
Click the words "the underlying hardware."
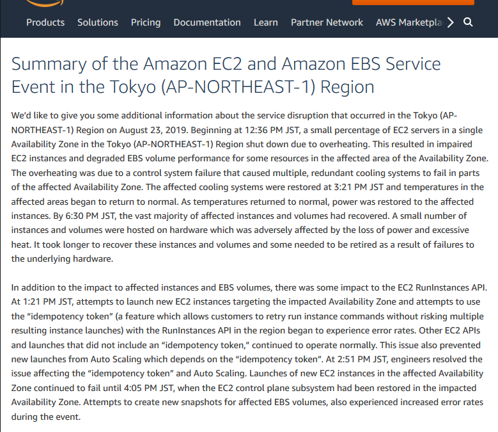pyautogui.click(x=62, y=259)
